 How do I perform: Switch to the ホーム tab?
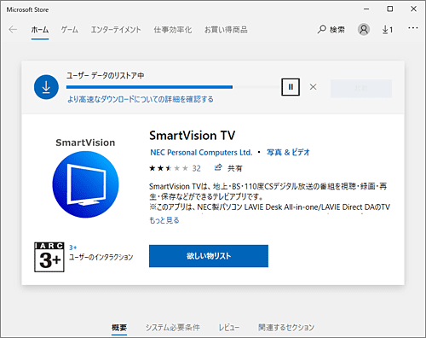click(x=40, y=30)
